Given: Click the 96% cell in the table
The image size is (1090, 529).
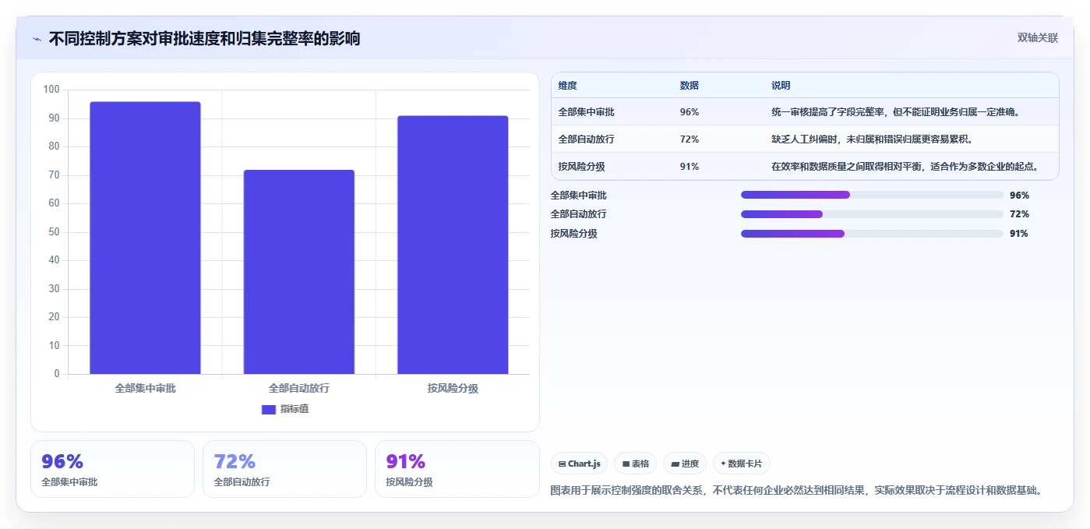Looking at the screenshot, I should click(x=689, y=112).
